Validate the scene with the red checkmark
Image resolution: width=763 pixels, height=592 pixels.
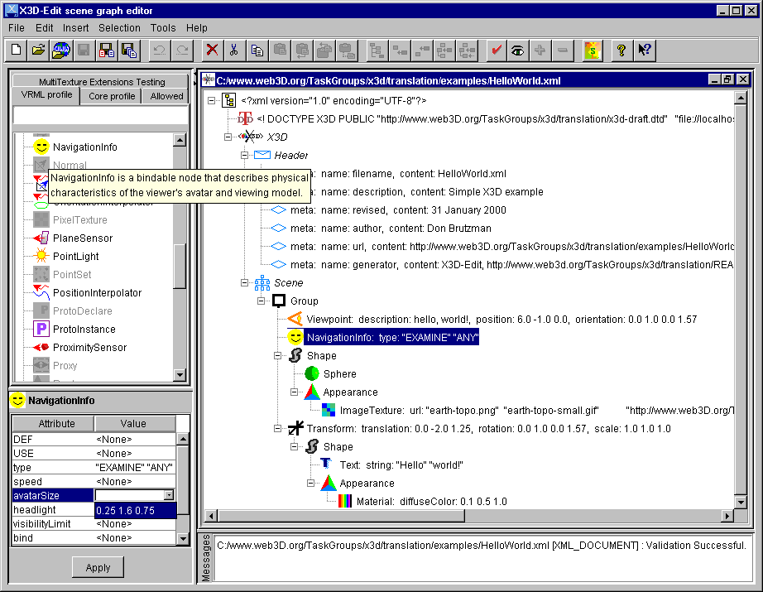coord(497,51)
